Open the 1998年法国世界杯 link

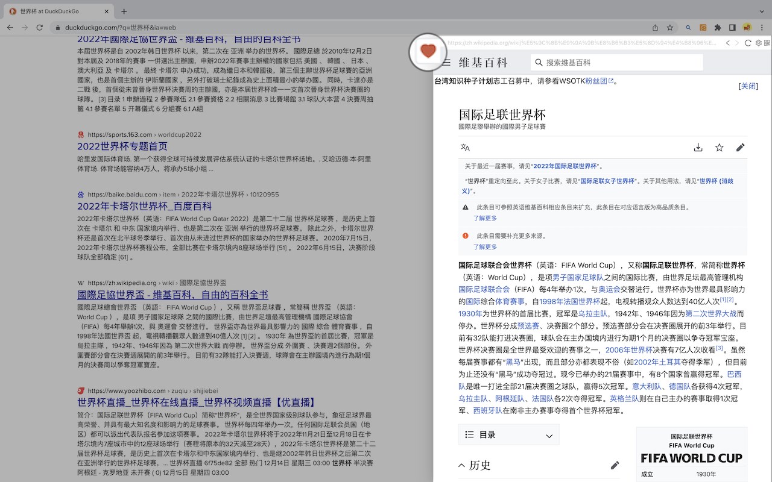[569, 301]
